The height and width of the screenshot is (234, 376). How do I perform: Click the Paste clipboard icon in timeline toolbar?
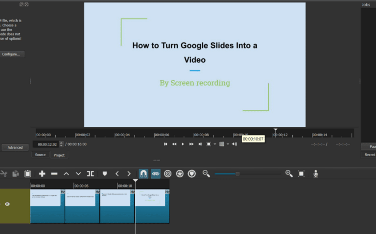coord(28,174)
